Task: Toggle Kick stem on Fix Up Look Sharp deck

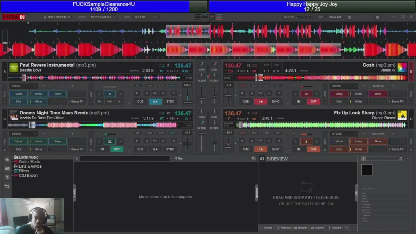Action: [339, 149]
